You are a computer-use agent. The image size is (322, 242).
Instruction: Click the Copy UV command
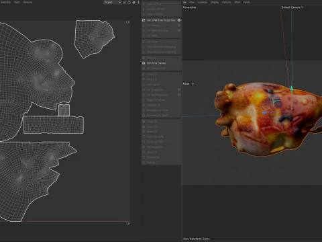152,122
